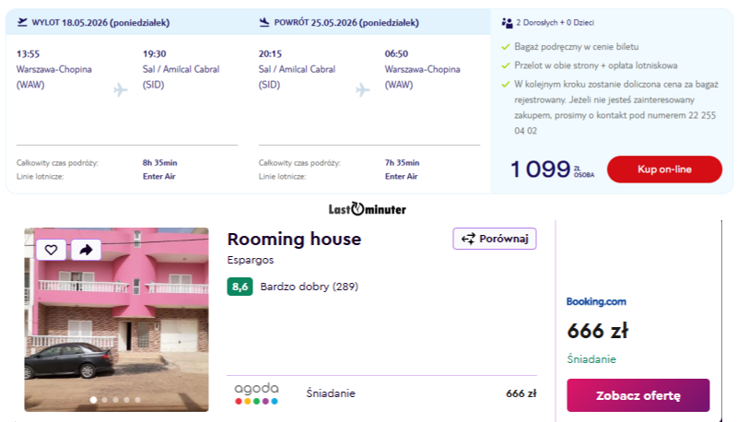
Task: Click the departure plane icon next to WYLOT
Action: (x=22, y=22)
